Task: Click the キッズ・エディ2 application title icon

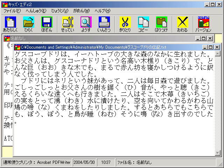Action: click(x=5, y=5)
